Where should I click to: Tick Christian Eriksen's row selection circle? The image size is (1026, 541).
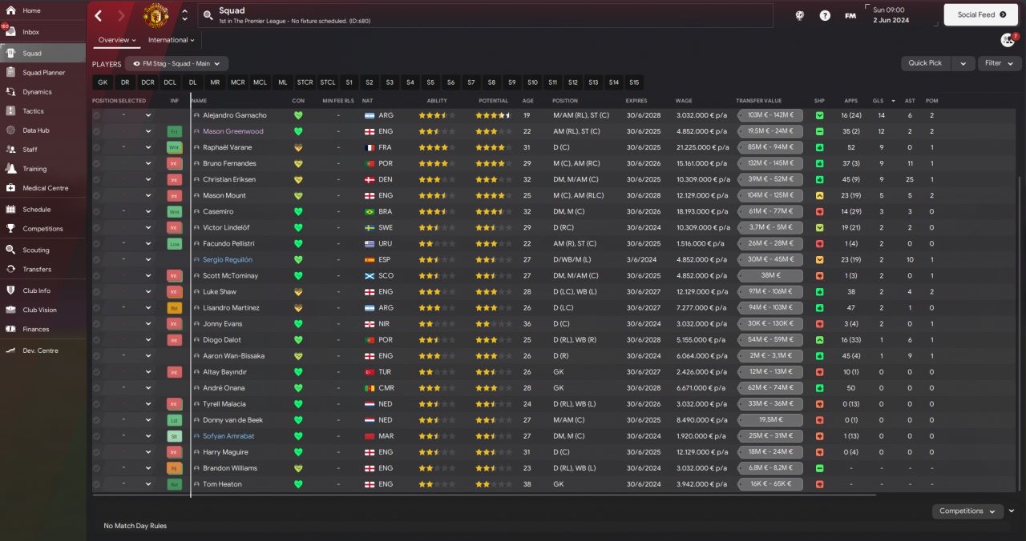97,179
